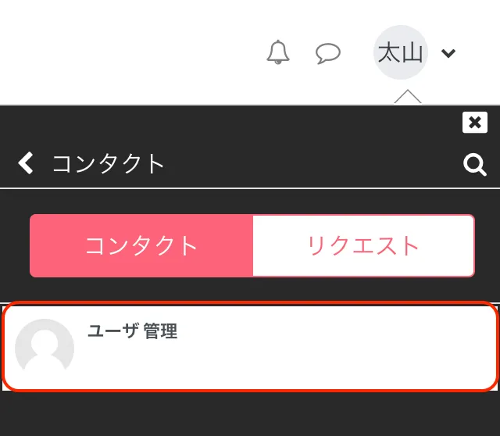
Task: Click the 太山 user avatar
Action: [401, 52]
